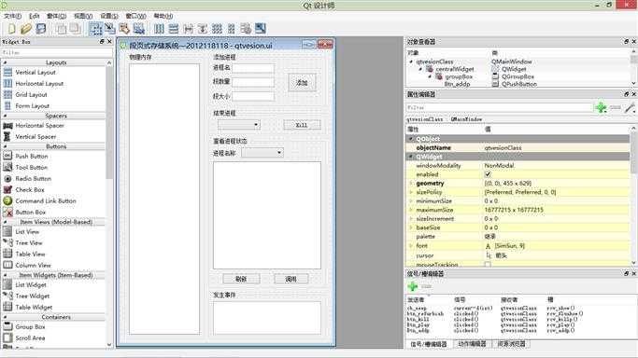638x358 pixels.
Task: Apply horizontal splitter layout icon
Action: [188, 28]
